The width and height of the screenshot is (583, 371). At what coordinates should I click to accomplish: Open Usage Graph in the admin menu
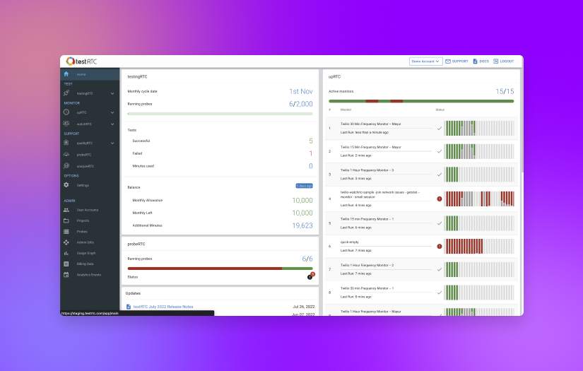click(x=90, y=253)
